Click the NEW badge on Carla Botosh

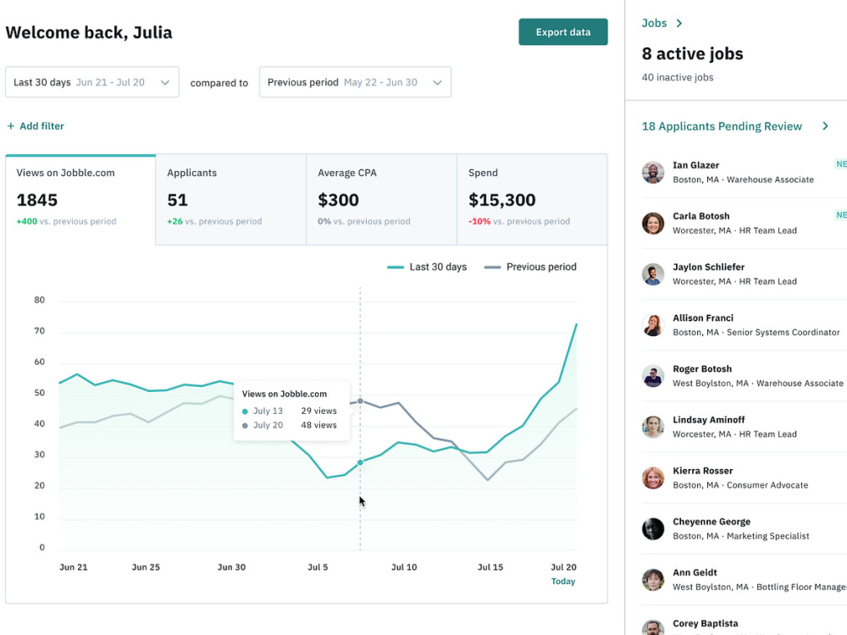click(x=841, y=215)
